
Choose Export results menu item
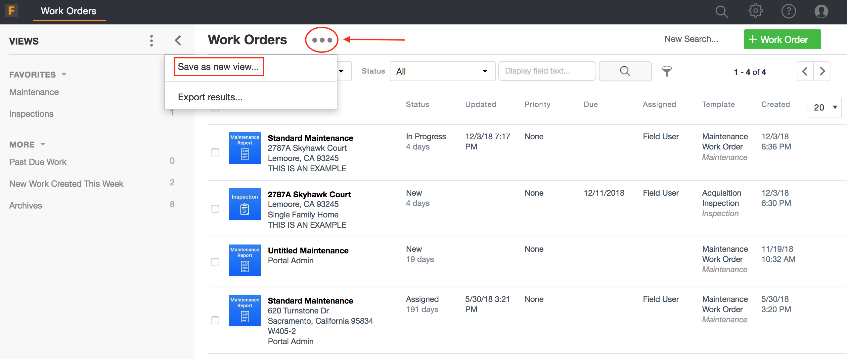point(210,97)
